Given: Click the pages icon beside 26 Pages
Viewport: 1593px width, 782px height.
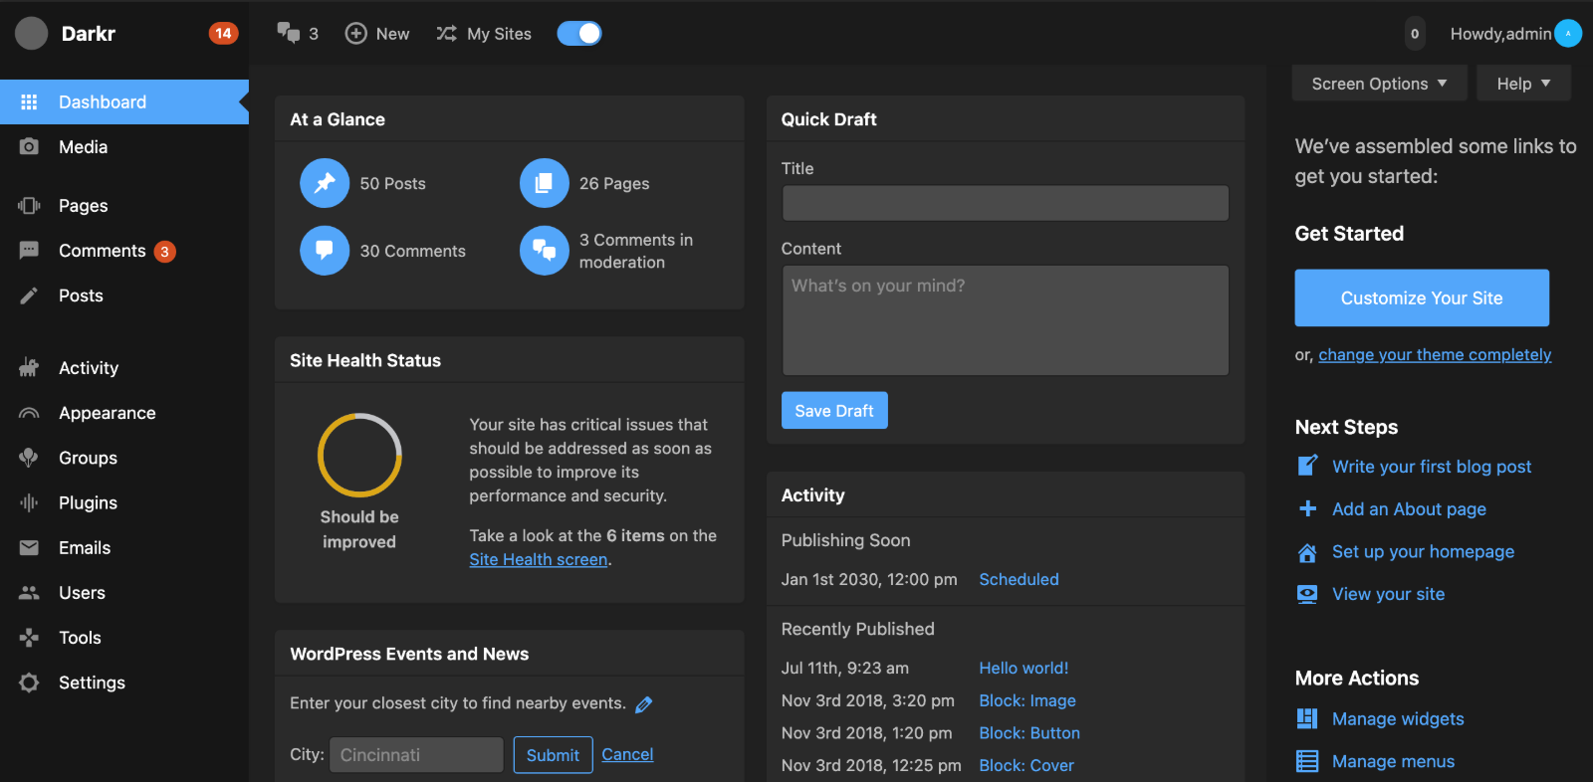Looking at the screenshot, I should (545, 183).
